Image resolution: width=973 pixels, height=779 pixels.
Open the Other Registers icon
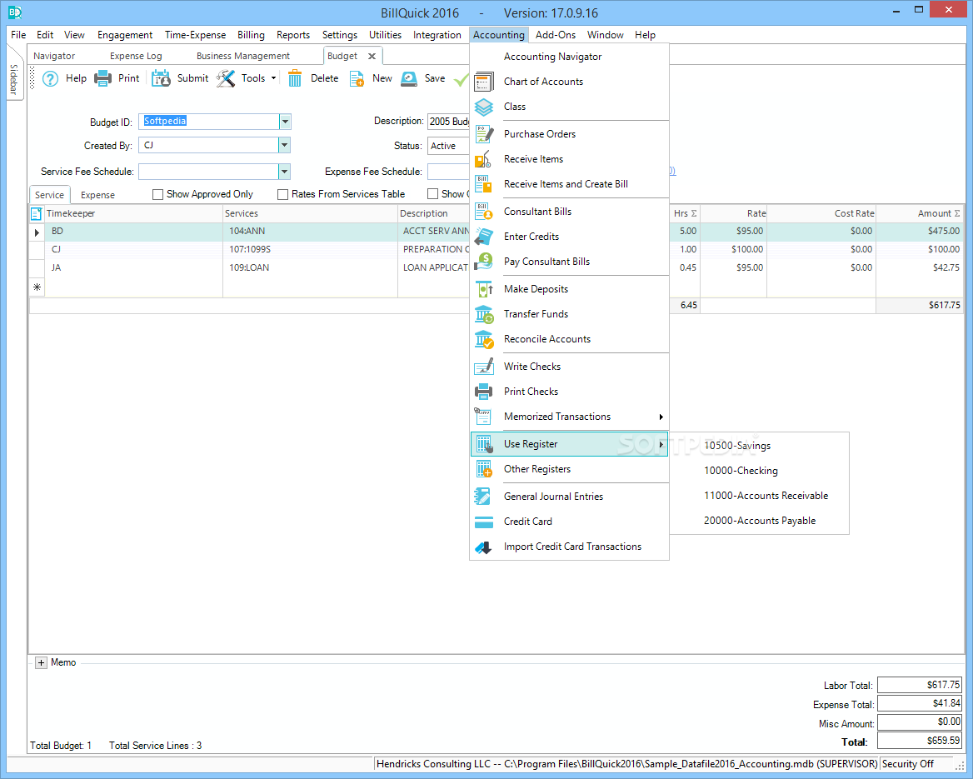pyautogui.click(x=483, y=469)
